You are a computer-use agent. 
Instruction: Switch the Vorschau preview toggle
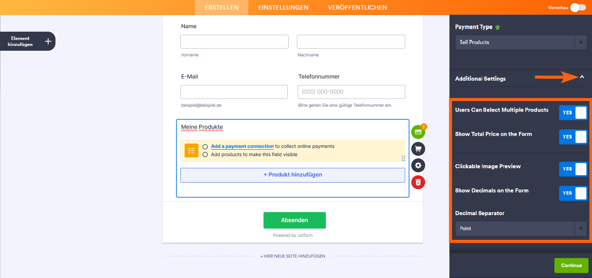point(577,7)
